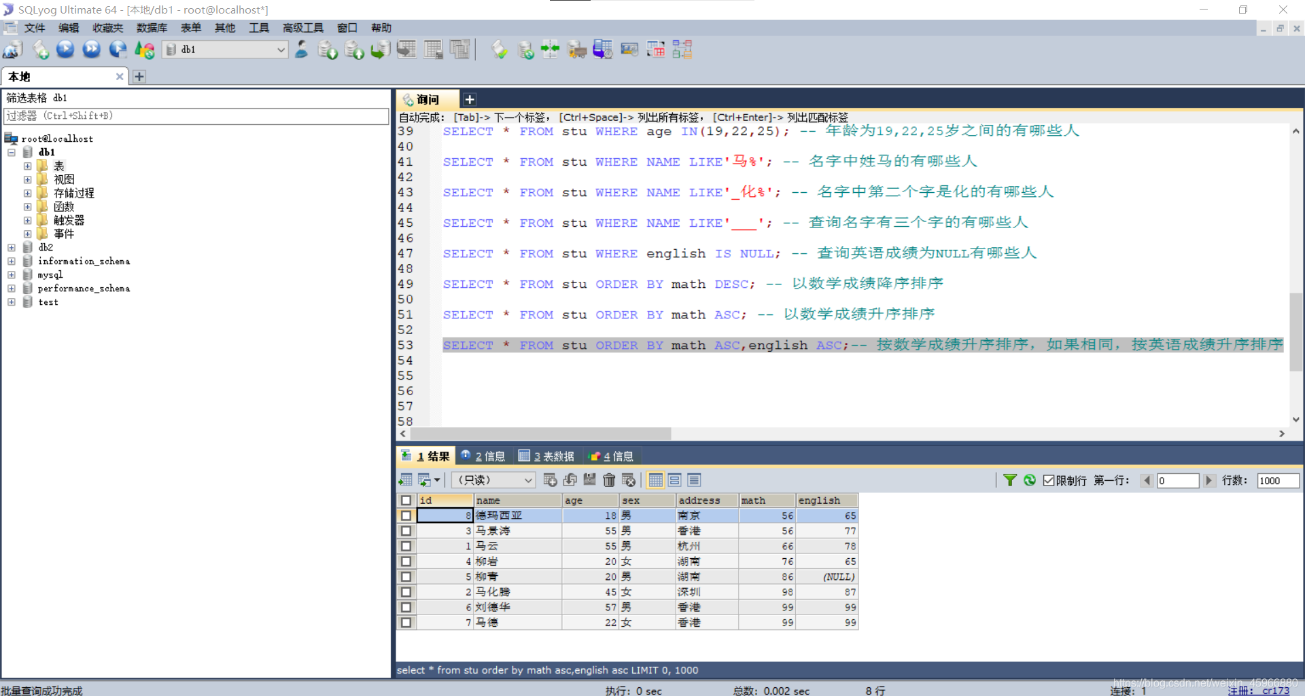Click the Duplicate Row icon in result toolbar
The height and width of the screenshot is (696, 1305).
(570, 480)
